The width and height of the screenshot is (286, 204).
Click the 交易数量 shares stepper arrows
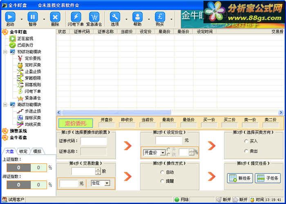pyautogui.click(x=98, y=171)
